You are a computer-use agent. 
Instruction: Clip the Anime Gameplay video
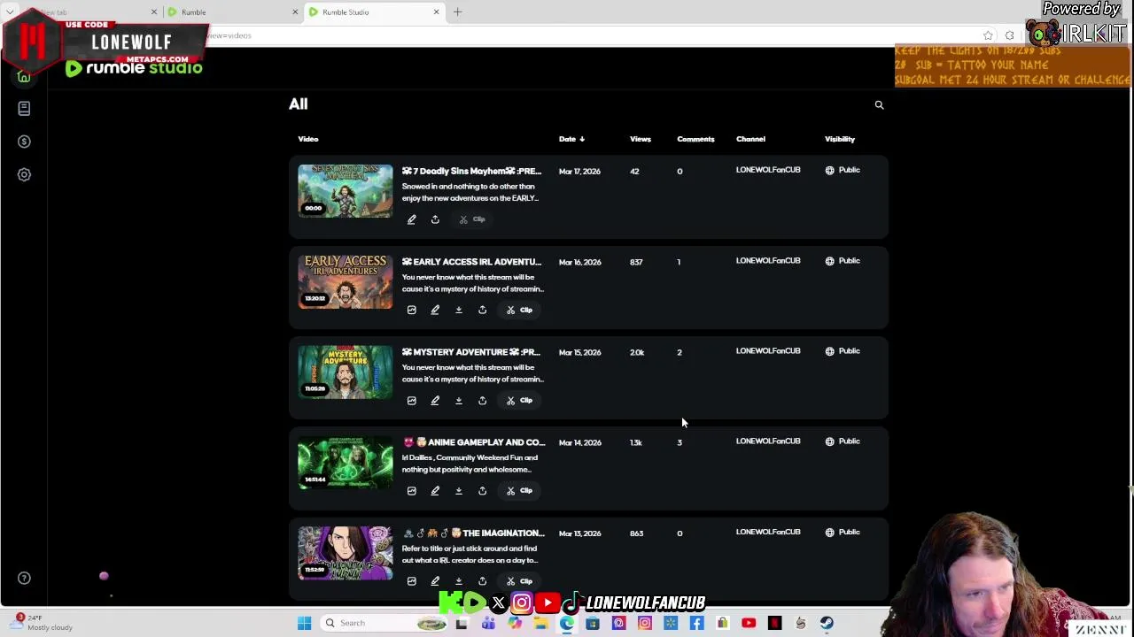point(519,490)
